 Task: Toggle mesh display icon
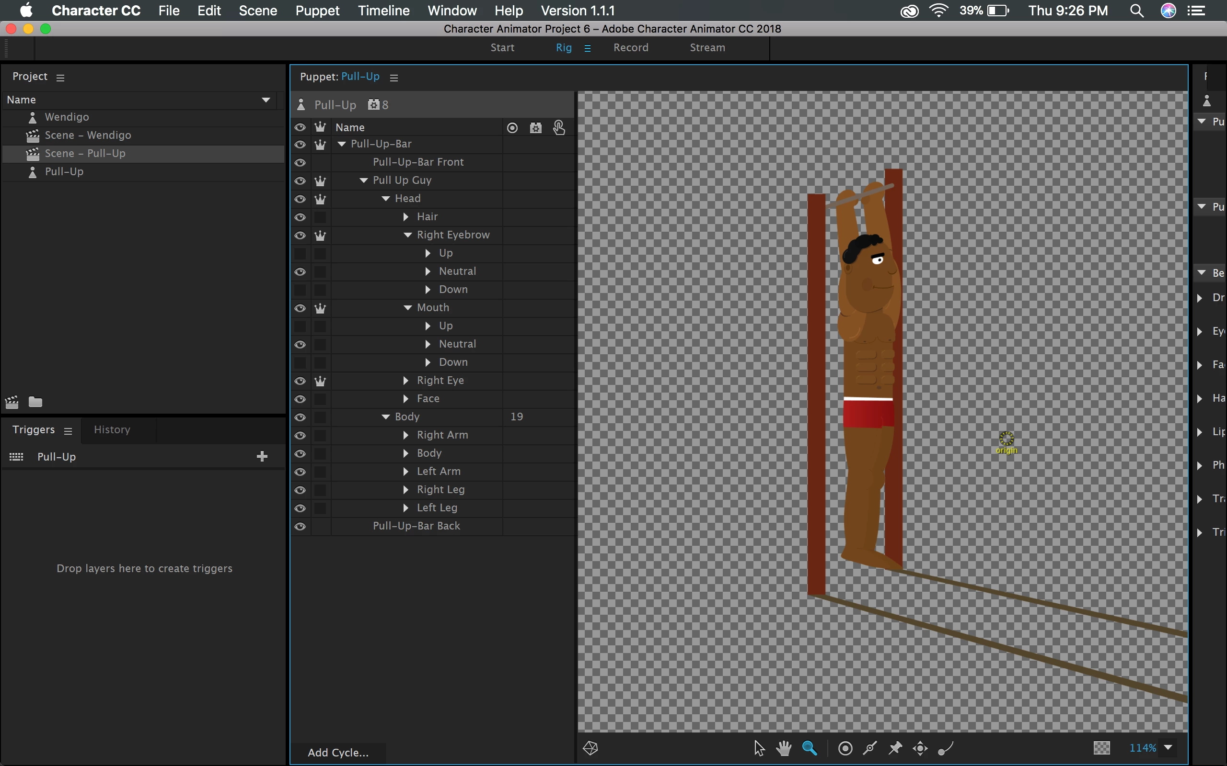tap(590, 748)
